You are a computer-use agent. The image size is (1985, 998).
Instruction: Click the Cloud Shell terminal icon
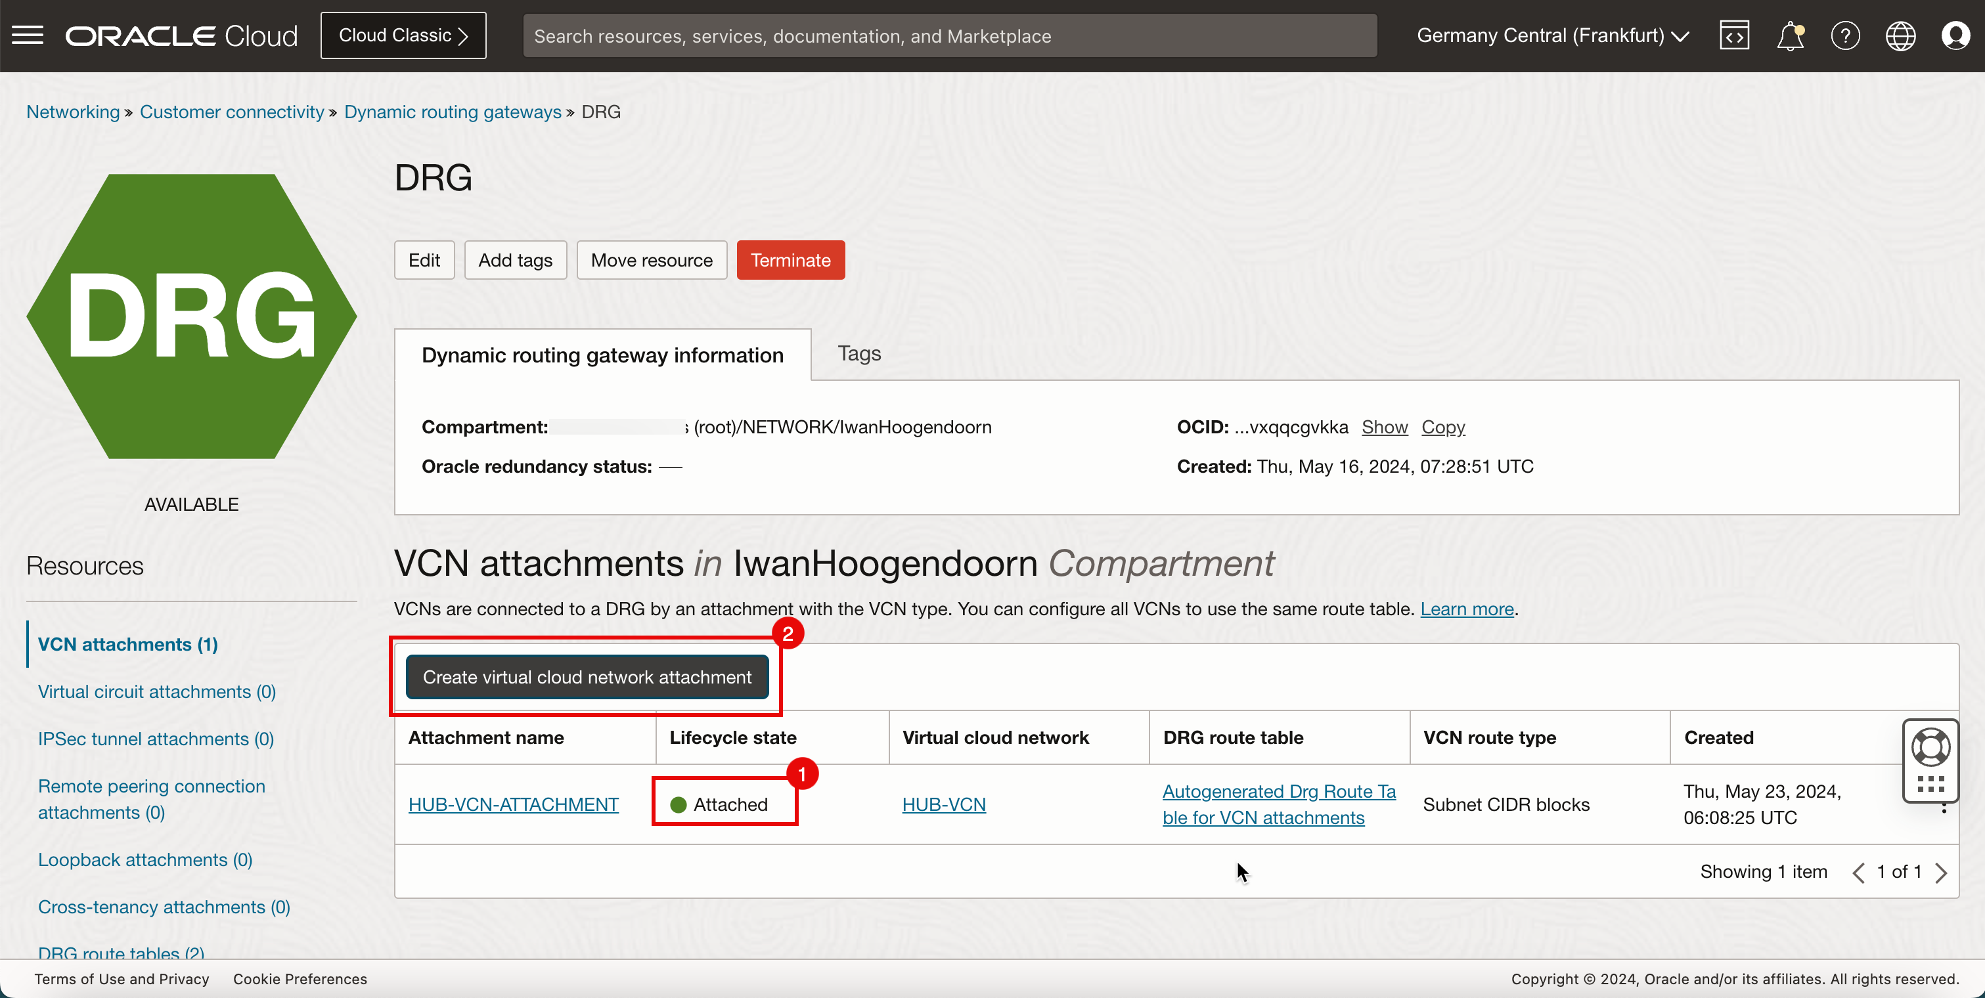tap(1734, 35)
